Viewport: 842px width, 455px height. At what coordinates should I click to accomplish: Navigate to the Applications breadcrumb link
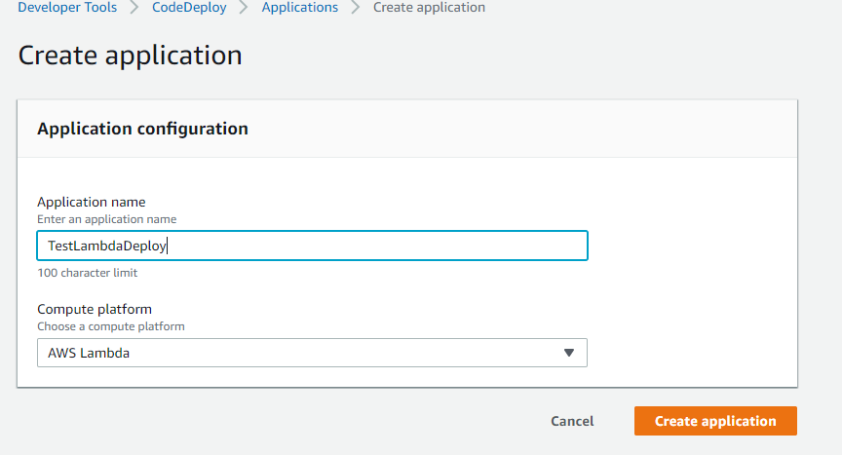[299, 8]
